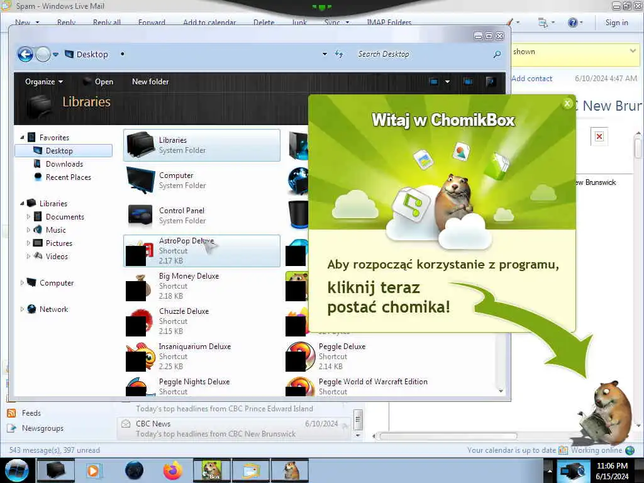Open Firefox from the taskbar
644x483 pixels.
(x=173, y=470)
